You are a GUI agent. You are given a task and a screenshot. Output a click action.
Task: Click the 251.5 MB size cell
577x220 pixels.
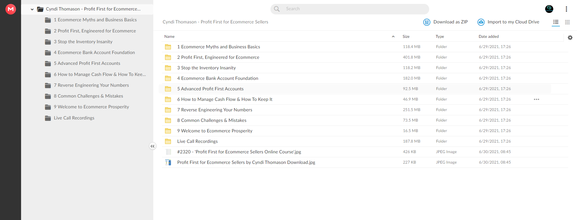412,110
